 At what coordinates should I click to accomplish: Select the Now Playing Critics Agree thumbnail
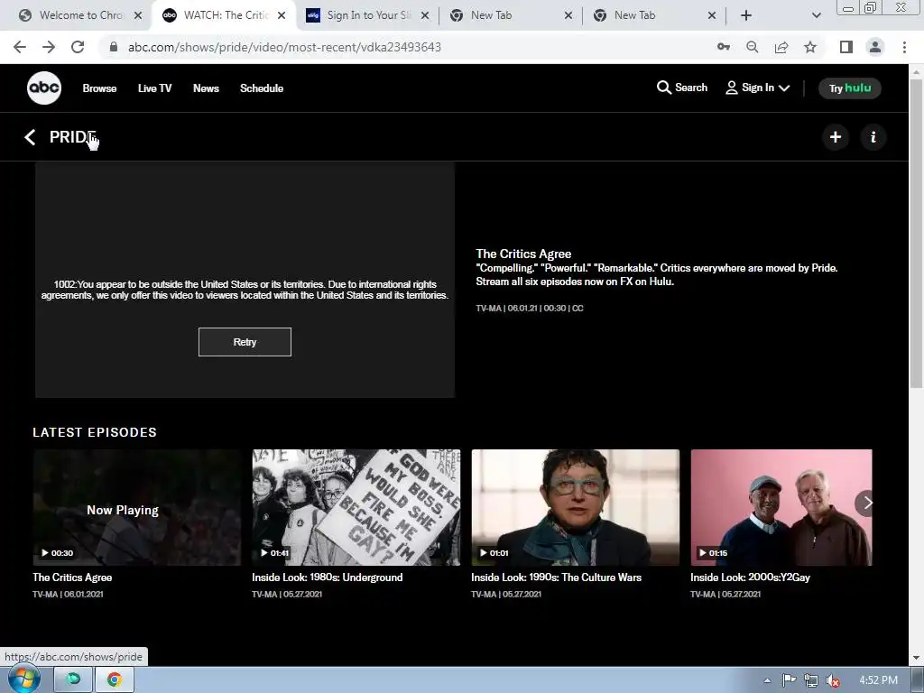pos(137,507)
